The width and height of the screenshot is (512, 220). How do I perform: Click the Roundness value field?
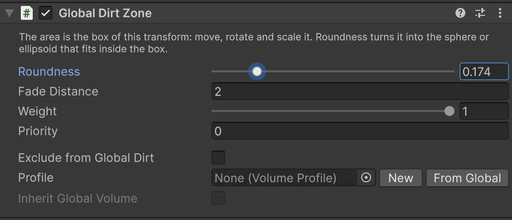[x=484, y=71]
